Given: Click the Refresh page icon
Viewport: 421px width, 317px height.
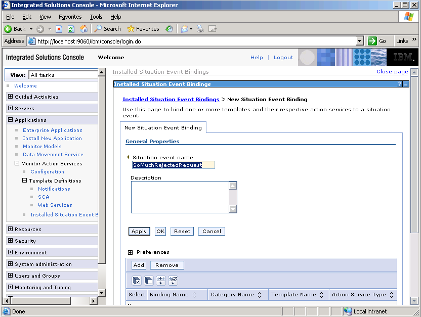Looking at the screenshot, I should point(71,29).
